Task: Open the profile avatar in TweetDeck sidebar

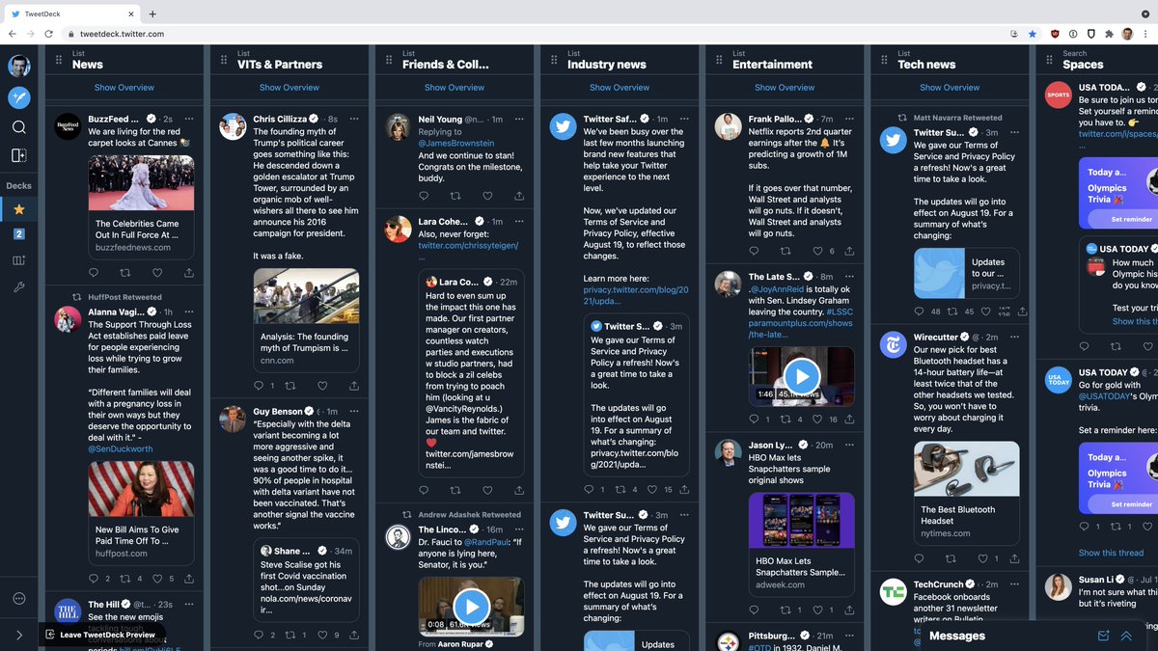Action: point(19,66)
